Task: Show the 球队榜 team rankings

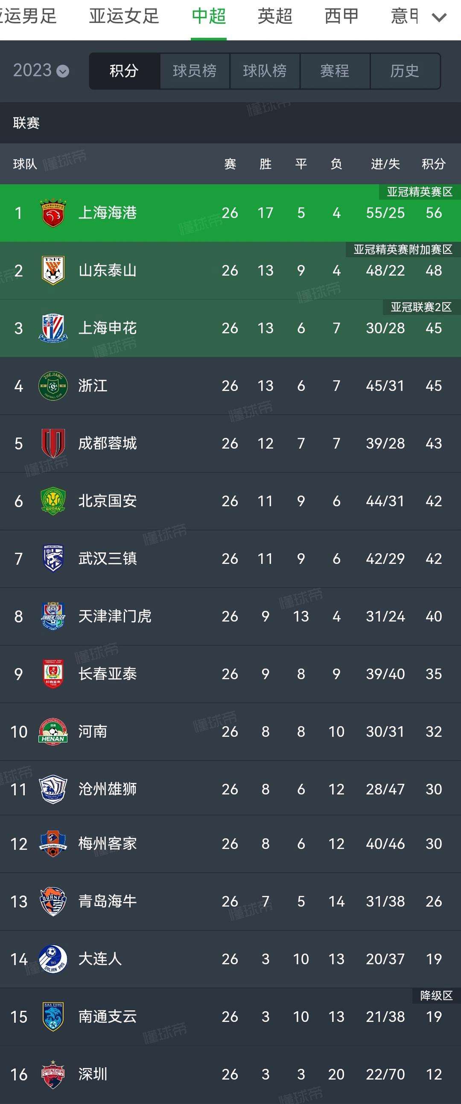Action: (x=265, y=71)
